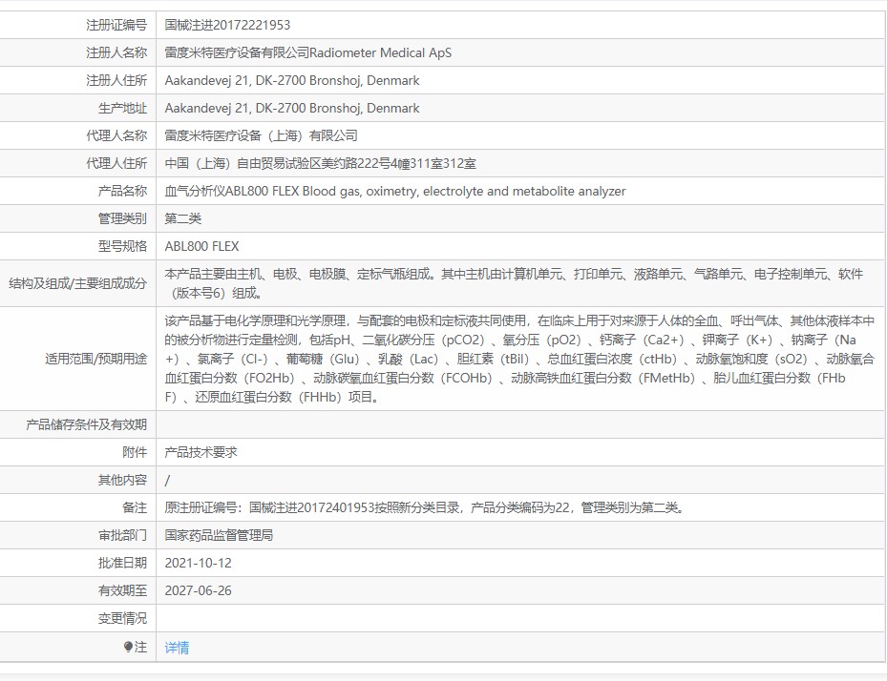887x681 pixels.
Task: Click the 审批部门 label
Action: [123, 535]
